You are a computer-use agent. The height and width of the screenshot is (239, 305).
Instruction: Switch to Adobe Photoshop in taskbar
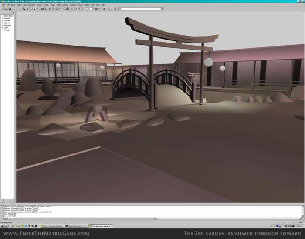pos(76,226)
